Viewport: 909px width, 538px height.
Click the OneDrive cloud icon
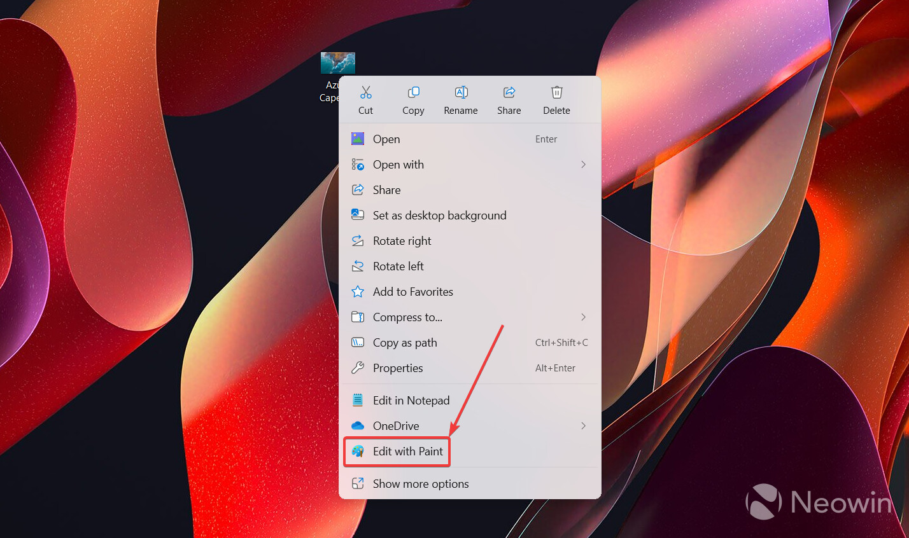point(358,425)
